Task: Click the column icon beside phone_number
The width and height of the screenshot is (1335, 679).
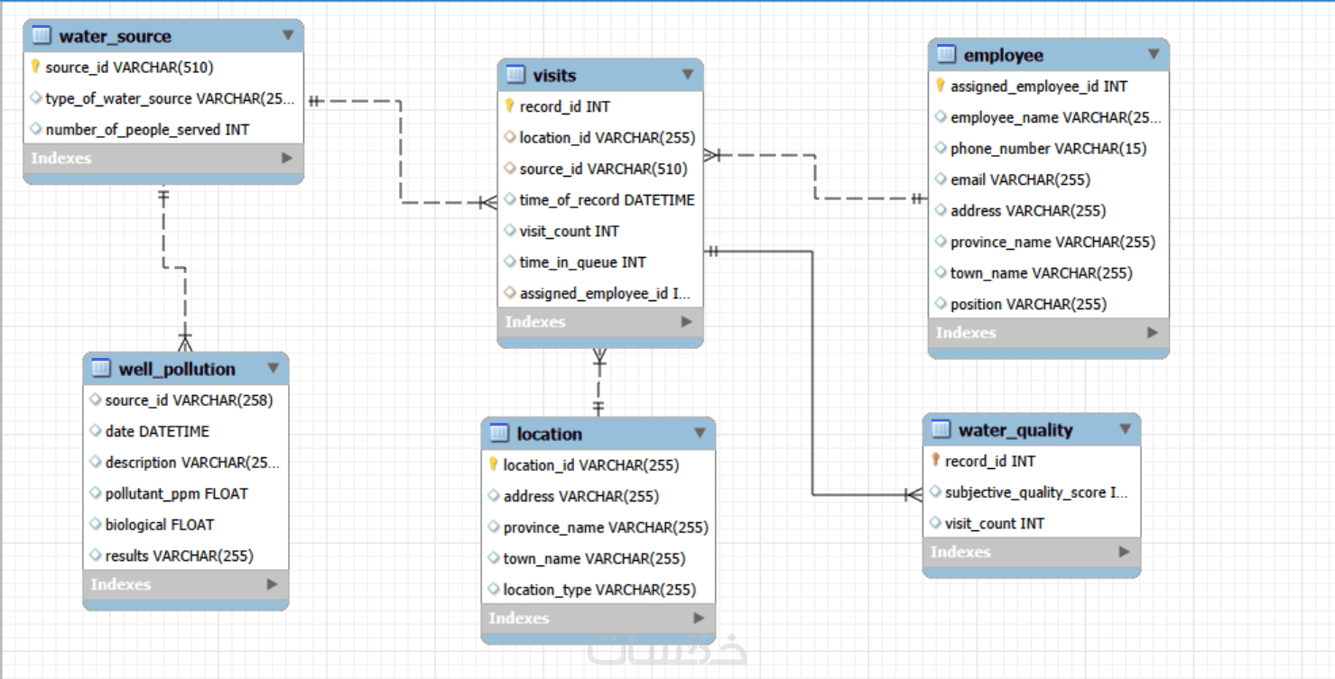Action: coord(941,149)
